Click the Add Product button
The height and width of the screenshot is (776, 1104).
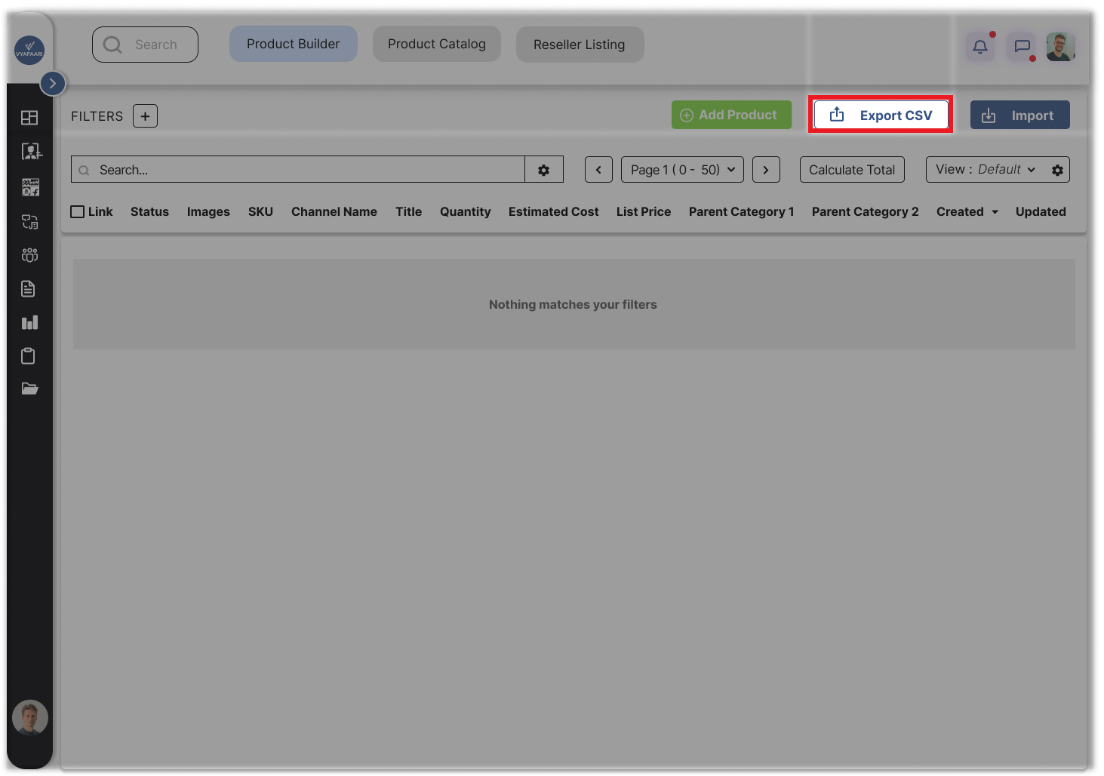click(x=730, y=115)
